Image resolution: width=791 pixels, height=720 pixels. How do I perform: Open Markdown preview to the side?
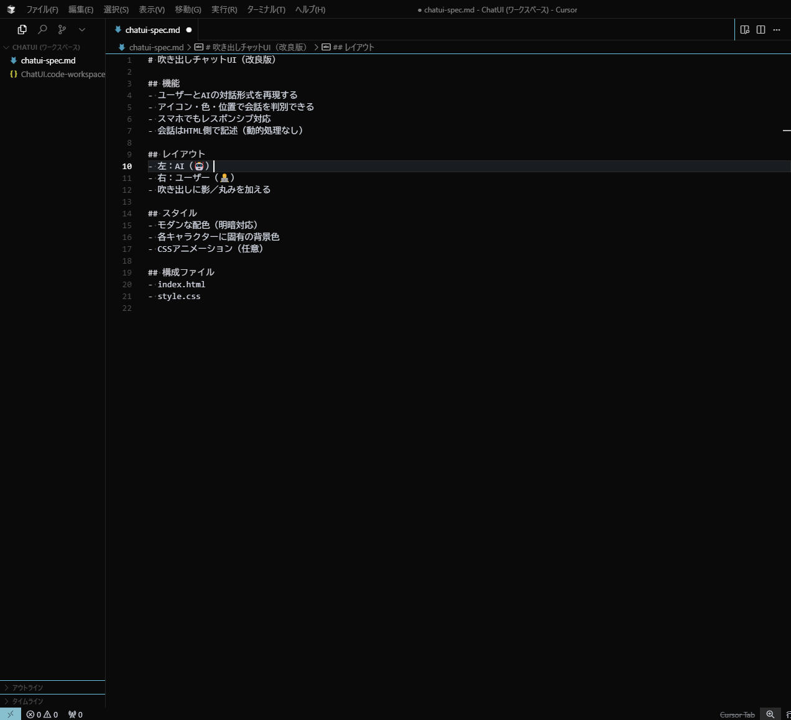point(744,29)
